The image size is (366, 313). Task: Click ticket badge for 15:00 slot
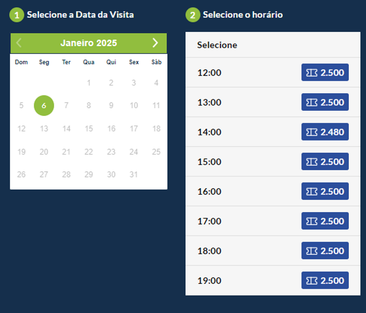tap(325, 162)
